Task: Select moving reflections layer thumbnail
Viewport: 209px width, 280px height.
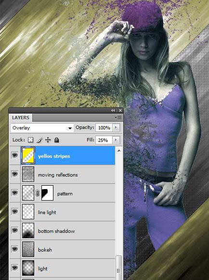Action: [x=28, y=174]
